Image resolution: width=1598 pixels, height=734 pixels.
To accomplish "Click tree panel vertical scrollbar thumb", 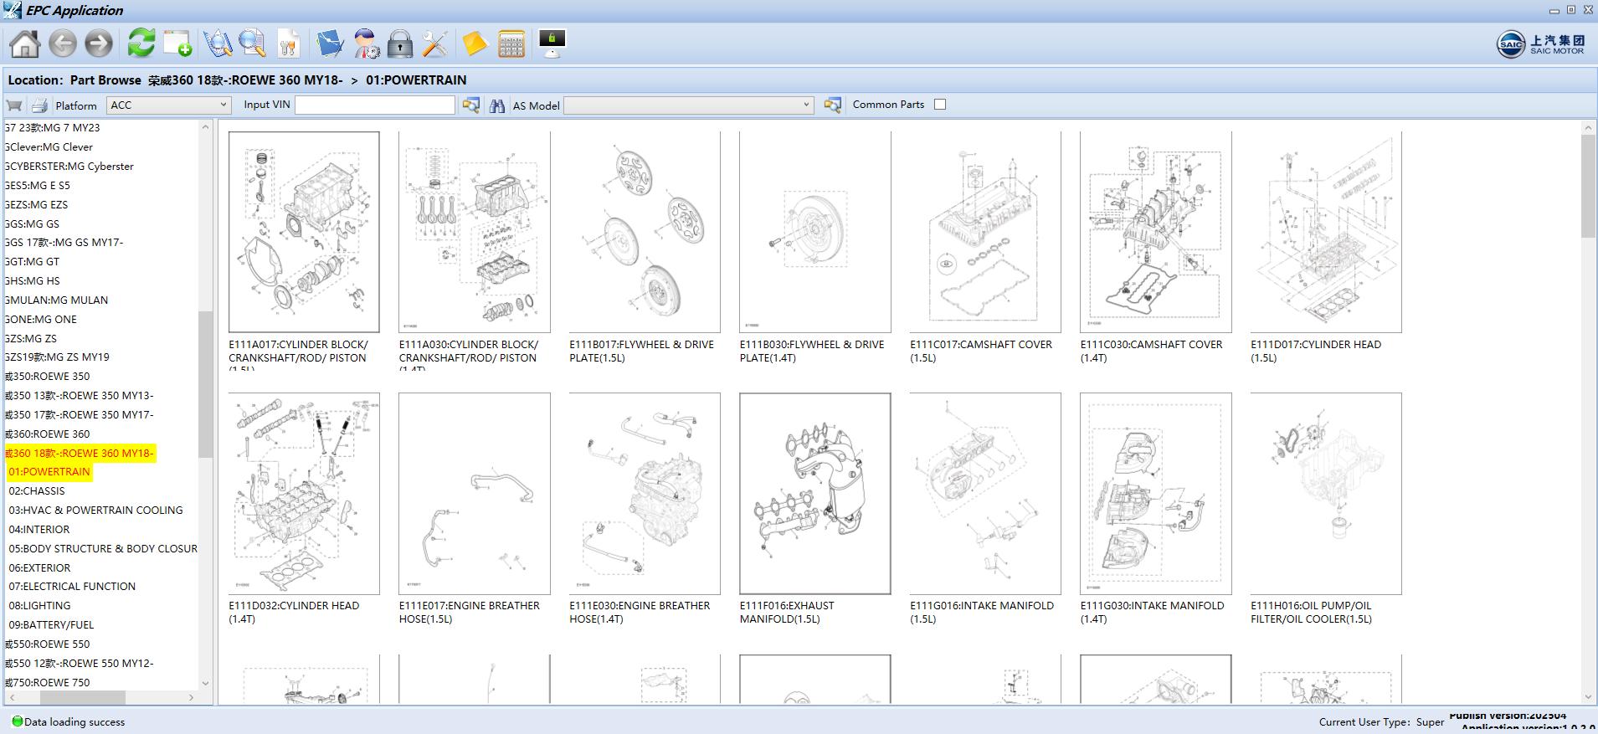I will (x=205, y=384).
